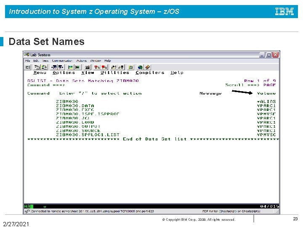The width and height of the screenshot is (303, 227).
Task: Click the Help Index book icon
Action: 147,67
